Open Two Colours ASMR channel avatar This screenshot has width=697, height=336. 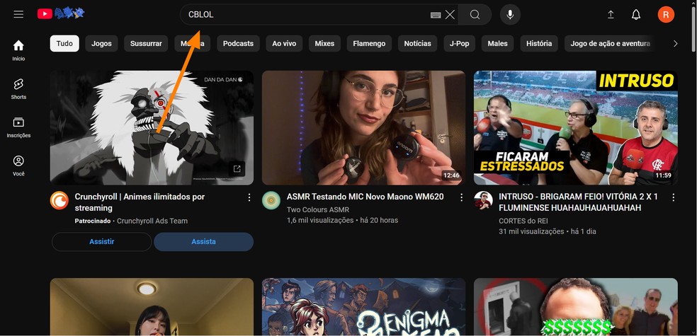[x=271, y=200]
